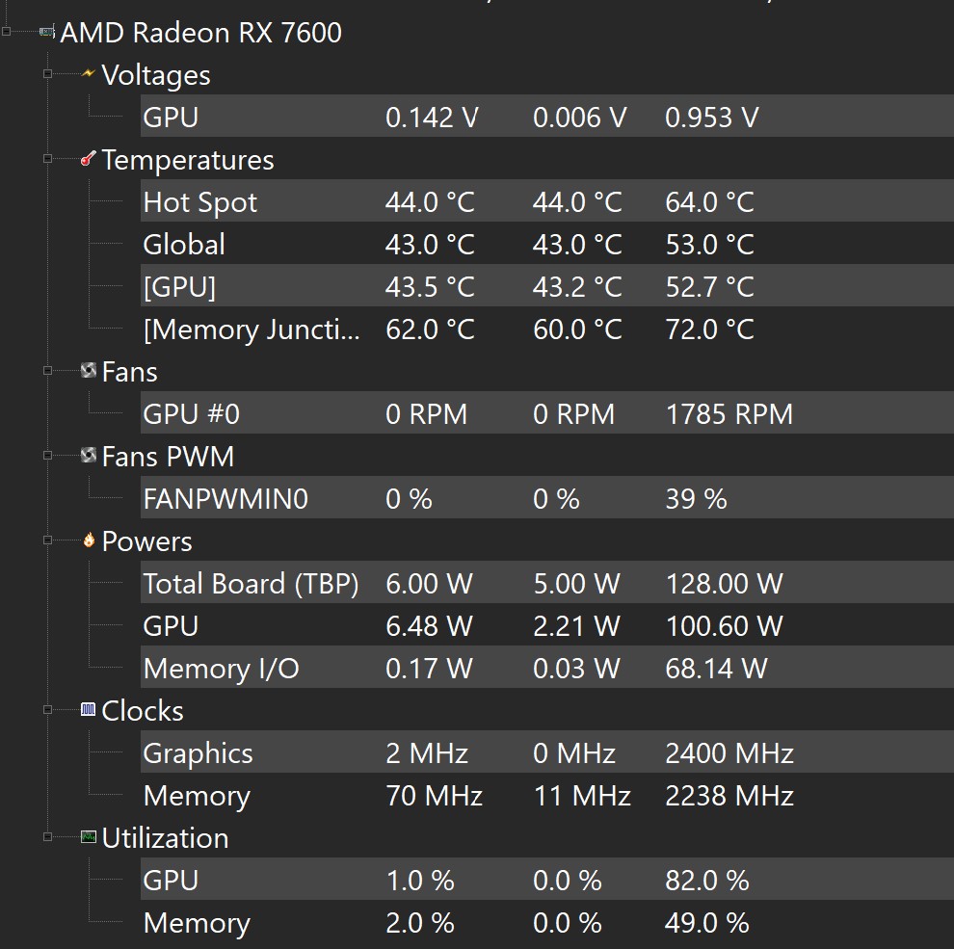Click the Clocks chip icon
The image size is (954, 949).
point(89,710)
